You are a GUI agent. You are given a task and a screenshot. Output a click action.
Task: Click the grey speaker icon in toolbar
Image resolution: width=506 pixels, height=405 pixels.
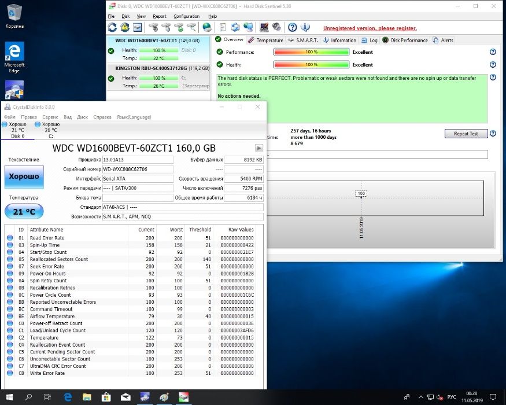(276, 27)
